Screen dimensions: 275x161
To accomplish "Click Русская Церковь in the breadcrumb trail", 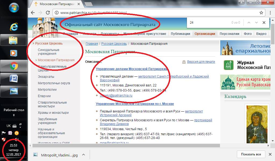I will click(114, 44).
